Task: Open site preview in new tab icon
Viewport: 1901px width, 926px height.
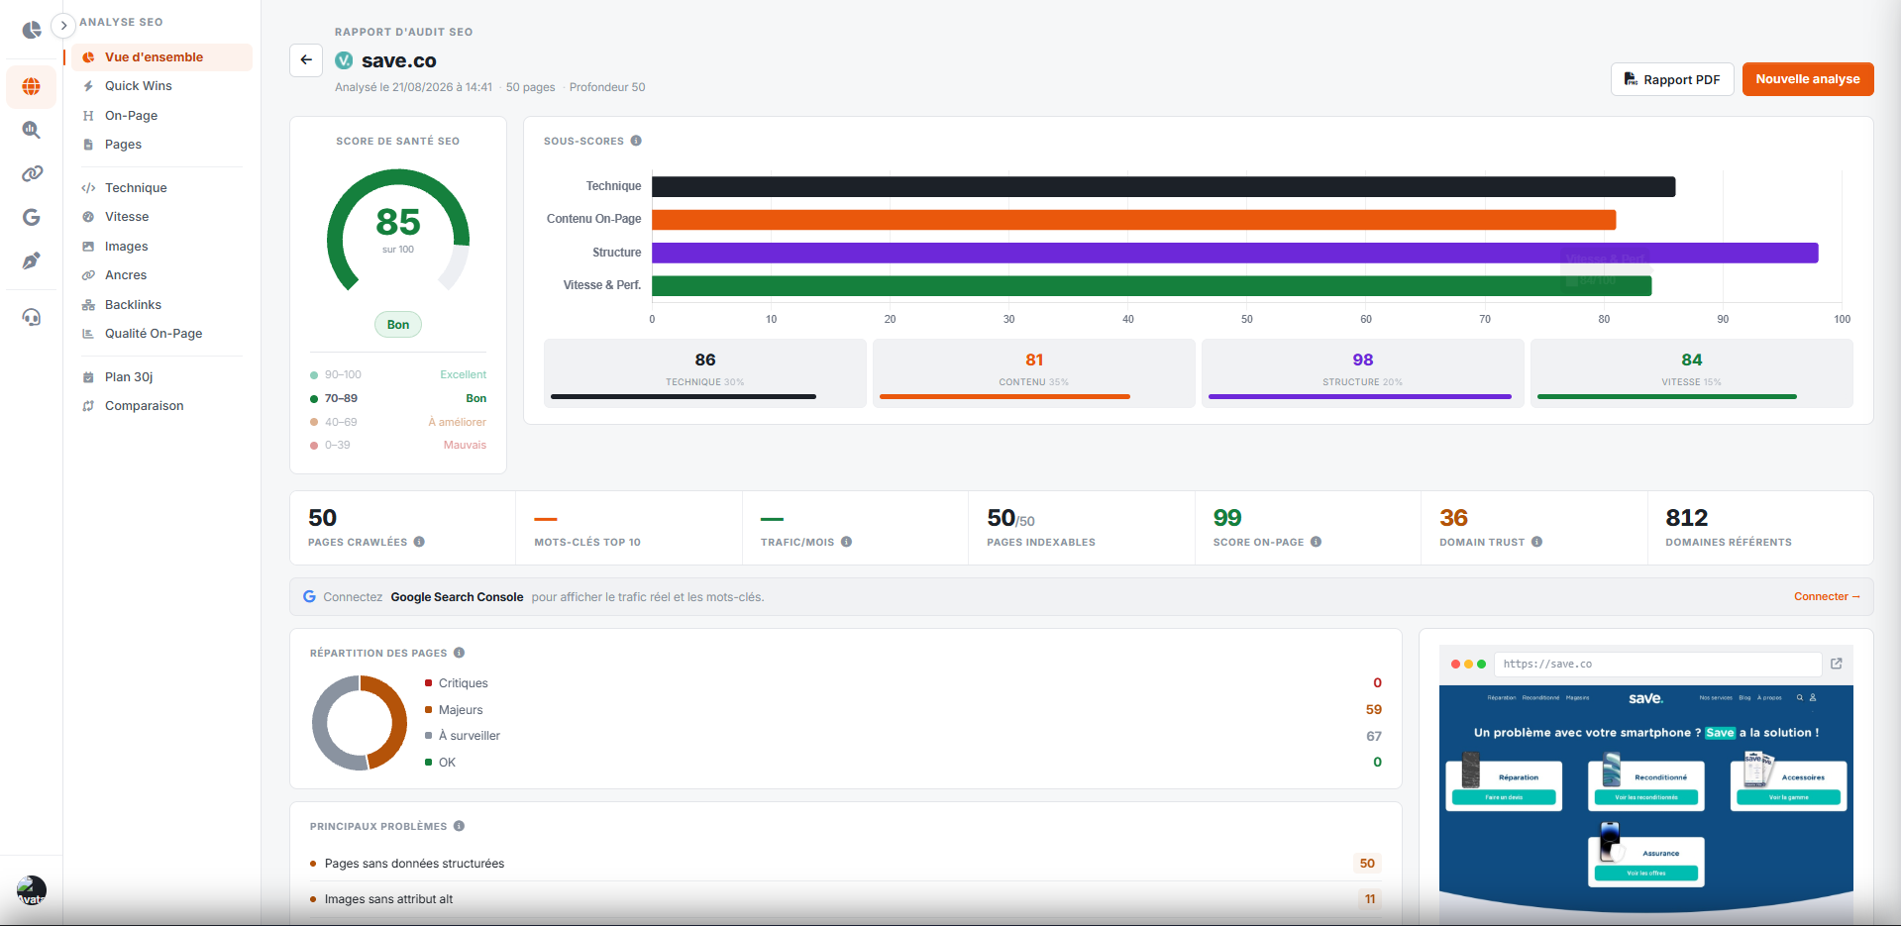Action: (1837, 664)
